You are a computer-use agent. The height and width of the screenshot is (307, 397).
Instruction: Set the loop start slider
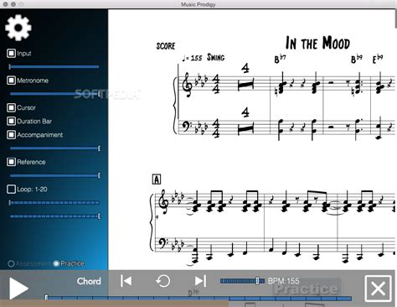tap(54, 202)
